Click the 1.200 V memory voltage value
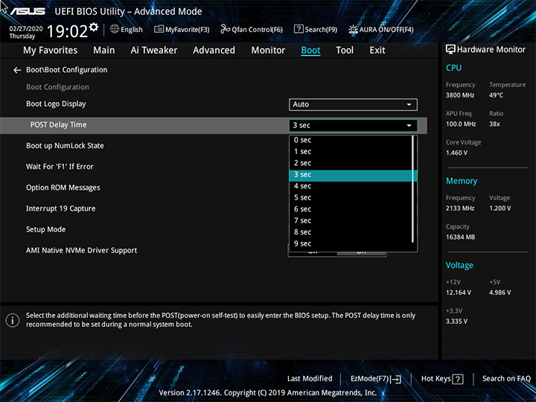This screenshot has width=536, height=402. 500,208
